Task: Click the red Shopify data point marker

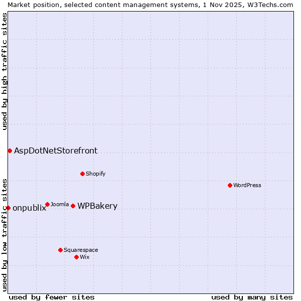Action: tap(82, 174)
